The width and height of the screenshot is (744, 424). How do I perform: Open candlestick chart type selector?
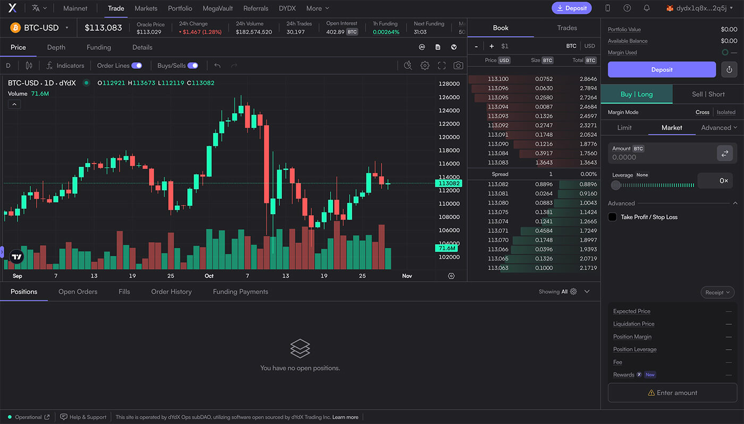pyautogui.click(x=29, y=66)
